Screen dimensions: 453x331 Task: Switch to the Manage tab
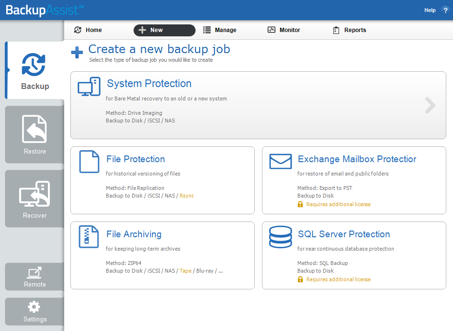pyautogui.click(x=220, y=30)
